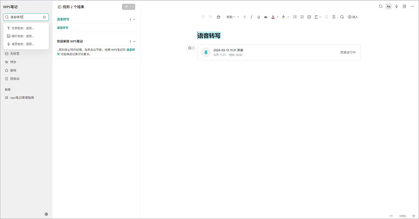The width and height of the screenshot is (419, 219).
Task: Open the new note dropdown arrow
Action: pos(133,7)
